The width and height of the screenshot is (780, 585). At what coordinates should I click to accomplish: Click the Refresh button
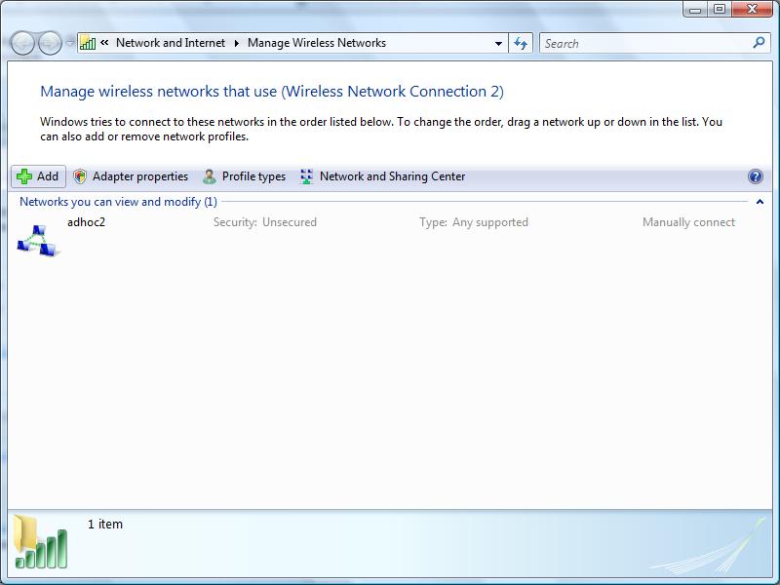coord(521,43)
